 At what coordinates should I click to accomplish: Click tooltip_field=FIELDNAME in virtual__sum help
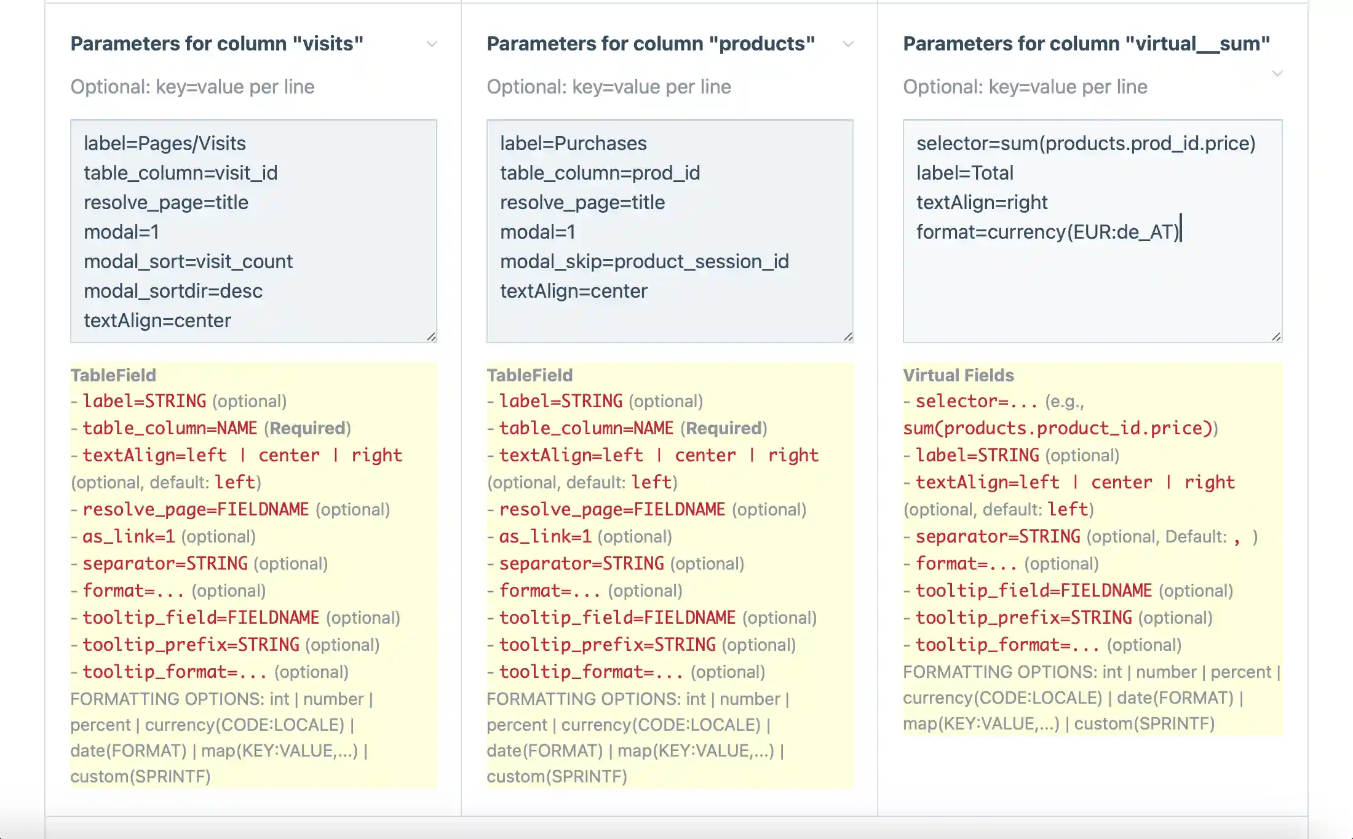pos(1033,590)
